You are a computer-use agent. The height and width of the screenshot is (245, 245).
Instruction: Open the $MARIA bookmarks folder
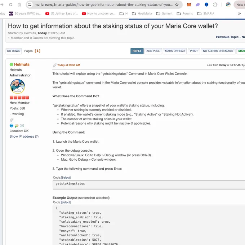206,14
